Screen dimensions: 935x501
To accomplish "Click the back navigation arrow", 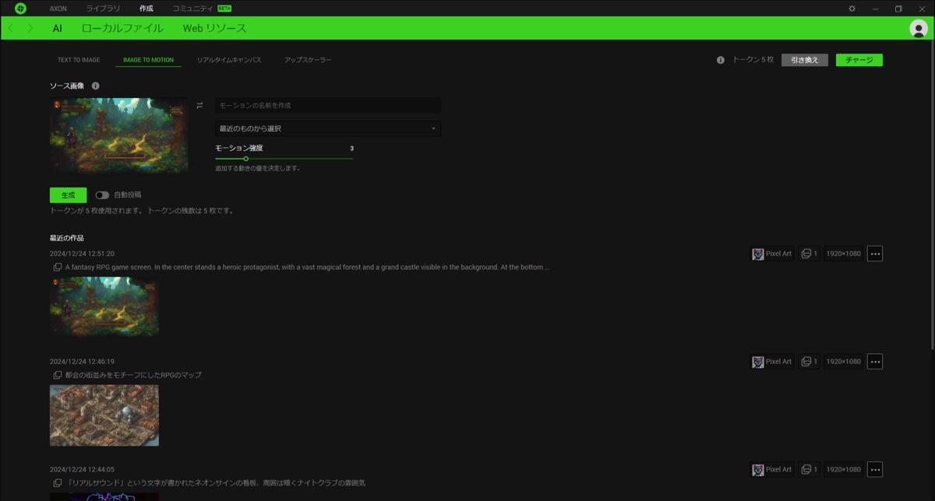I will 11,28.
